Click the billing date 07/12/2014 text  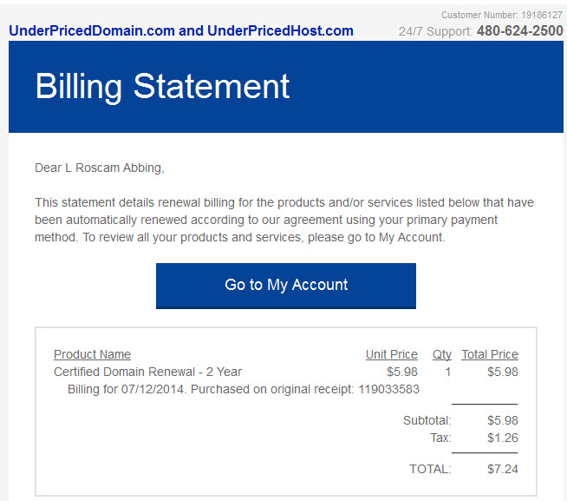pos(153,389)
